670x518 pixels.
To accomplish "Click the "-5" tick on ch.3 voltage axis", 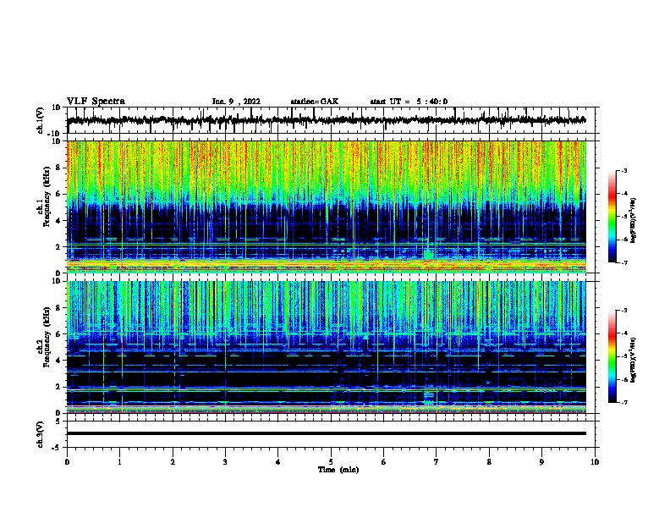I will [57, 448].
